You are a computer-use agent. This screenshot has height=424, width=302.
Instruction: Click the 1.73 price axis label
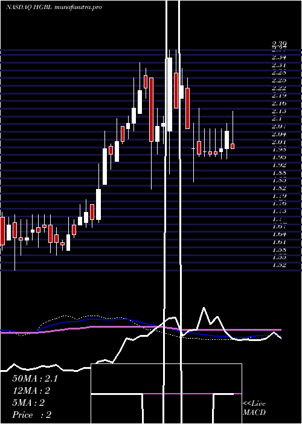click(279, 211)
